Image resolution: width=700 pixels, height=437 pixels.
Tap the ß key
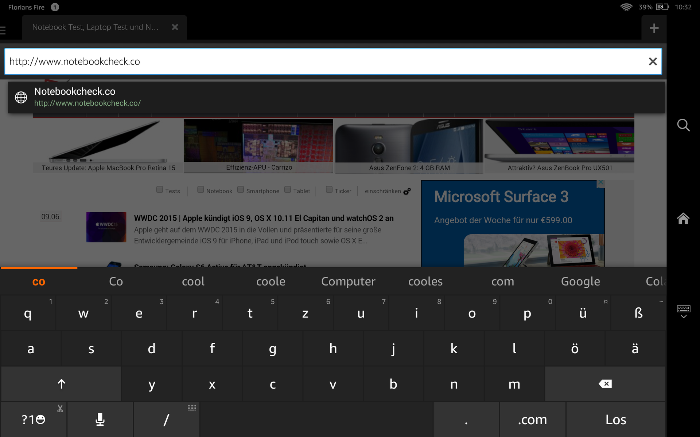(638, 313)
